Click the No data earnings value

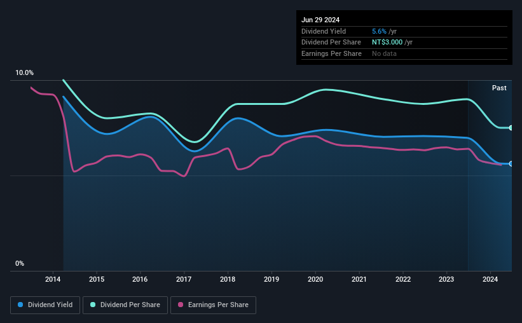tap(384, 53)
